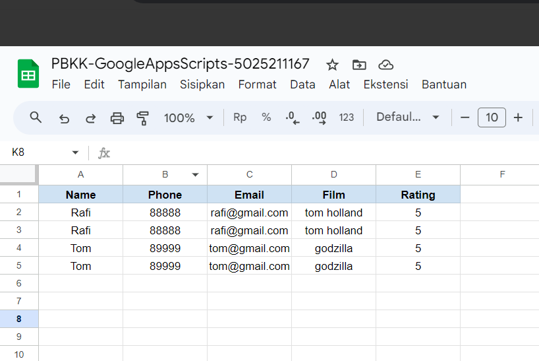Open the search menus magnifier tool
This screenshot has height=361, width=539.
[x=36, y=117]
